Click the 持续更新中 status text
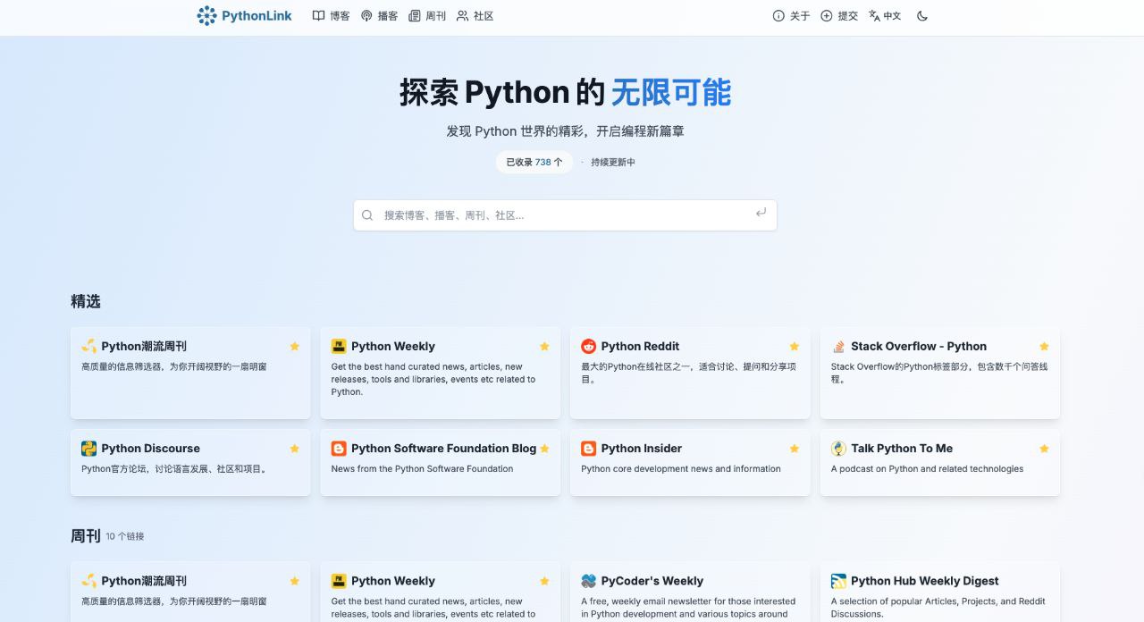Screen dimensions: 1144x622 613,162
